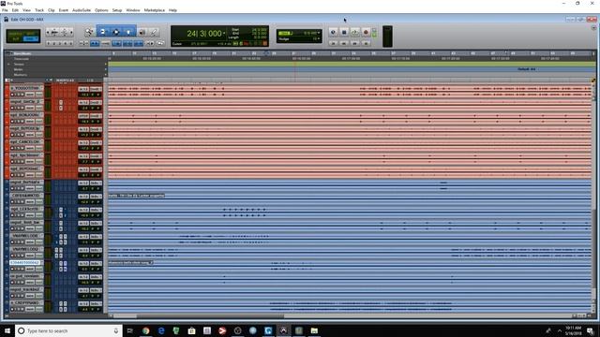Open the Edit menu
The height and width of the screenshot is (337, 600).
(x=15, y=10)
